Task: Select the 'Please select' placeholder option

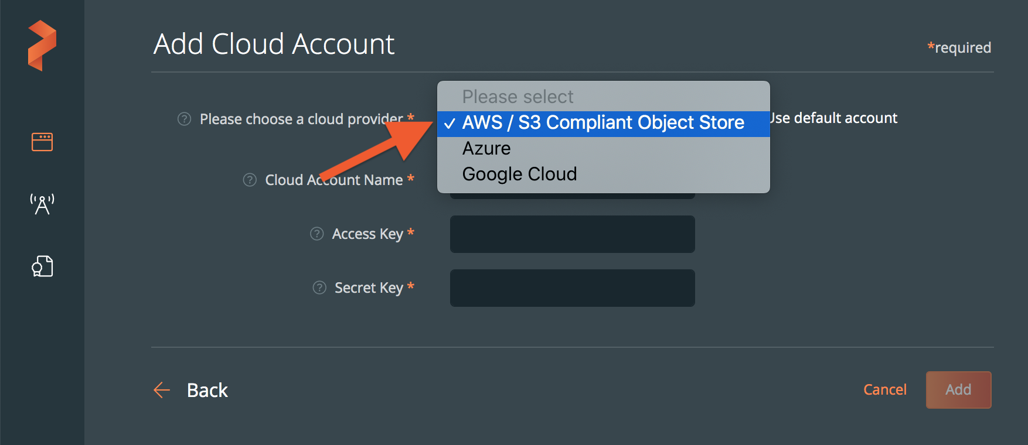Action: (518, 97)
